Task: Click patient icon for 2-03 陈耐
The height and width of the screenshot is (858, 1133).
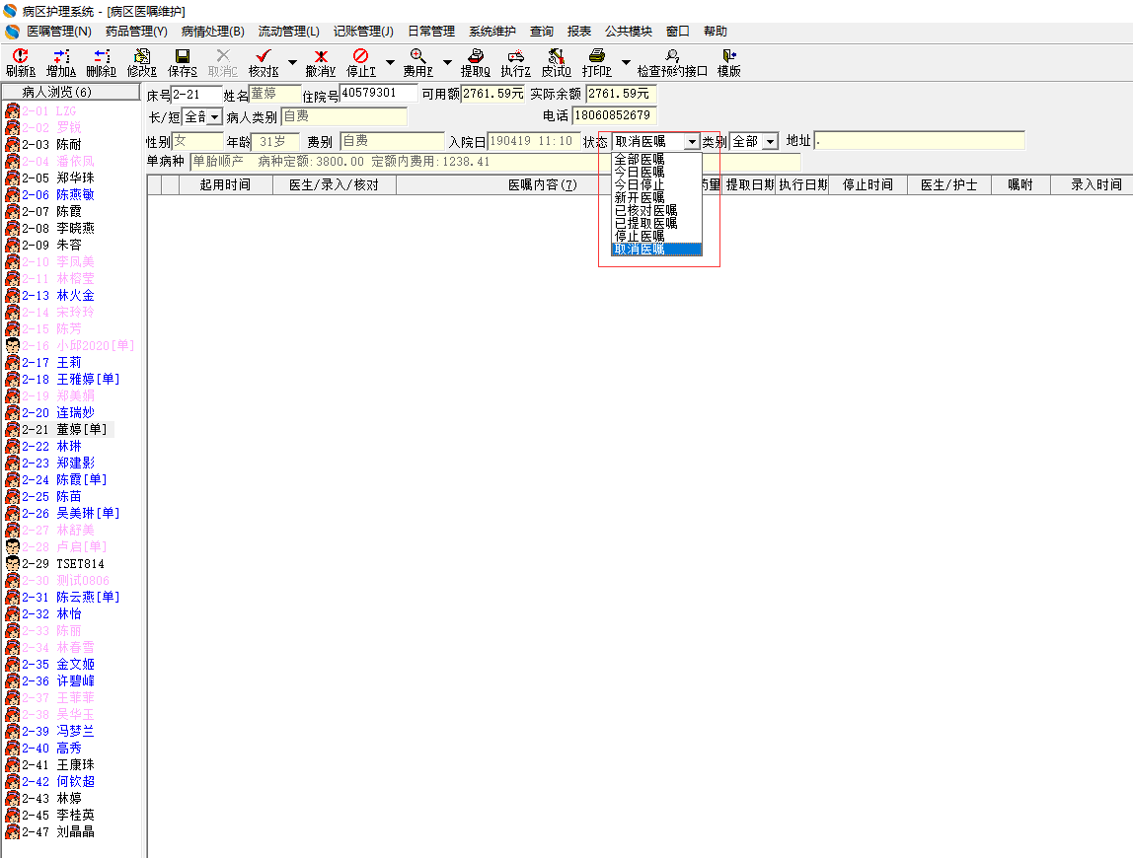Action: (x=12, y=144)
